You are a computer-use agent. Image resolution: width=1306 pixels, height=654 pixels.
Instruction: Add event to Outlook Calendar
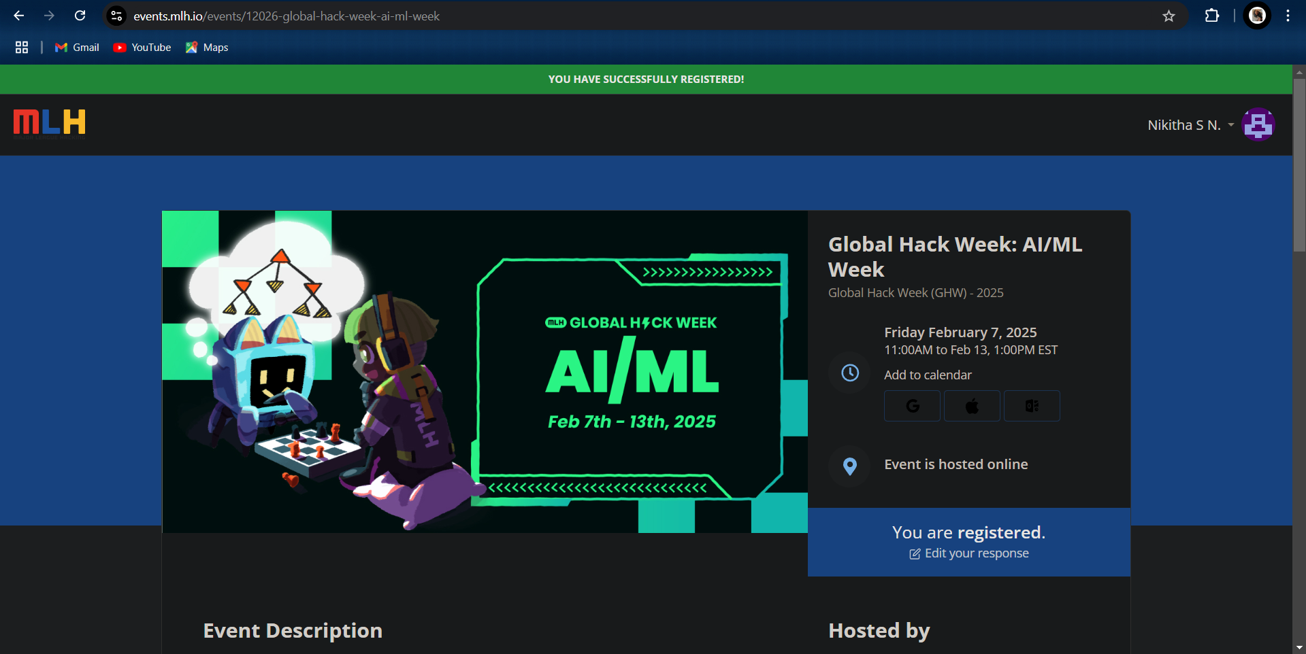1031,405
